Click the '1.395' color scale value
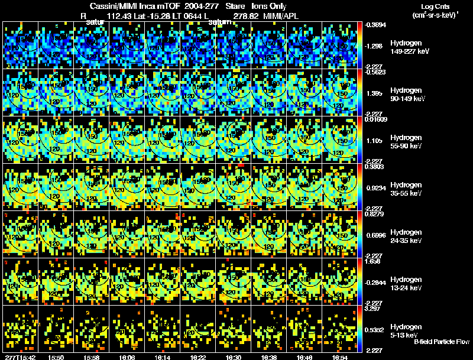The image size is (473, 360). tap(374, 93)
